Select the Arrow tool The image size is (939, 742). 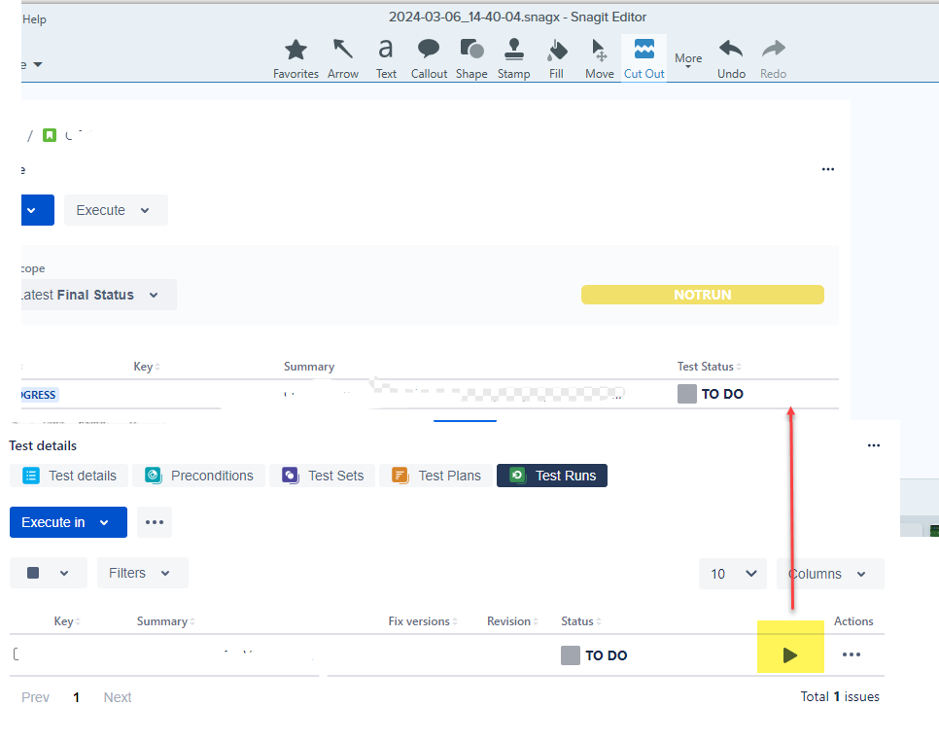tap(343, 58)
